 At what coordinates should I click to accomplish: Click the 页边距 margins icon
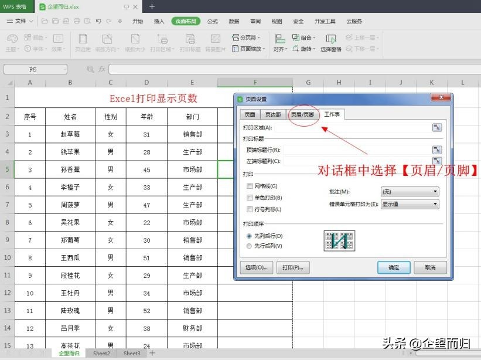click(83, 39)
